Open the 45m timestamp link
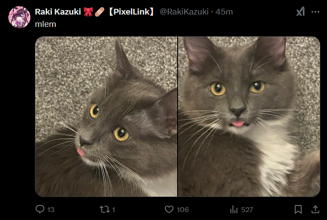The width and height of the screenshot is (327, 220). coord(224,12)
